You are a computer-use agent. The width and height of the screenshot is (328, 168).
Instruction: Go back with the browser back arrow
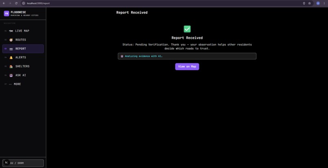tap(4, 3)
